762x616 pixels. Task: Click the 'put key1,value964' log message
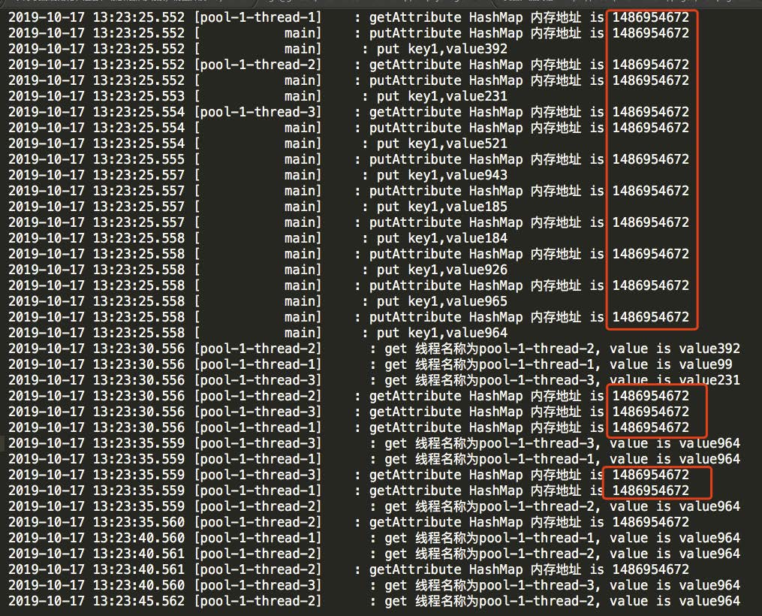[x=441, y=333]
